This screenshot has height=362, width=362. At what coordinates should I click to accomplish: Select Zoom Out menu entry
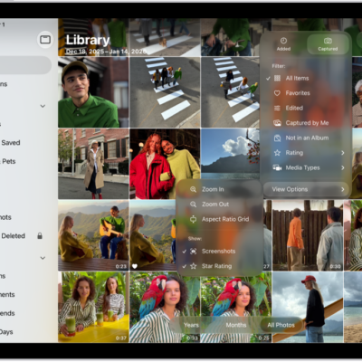coord(219,205)
